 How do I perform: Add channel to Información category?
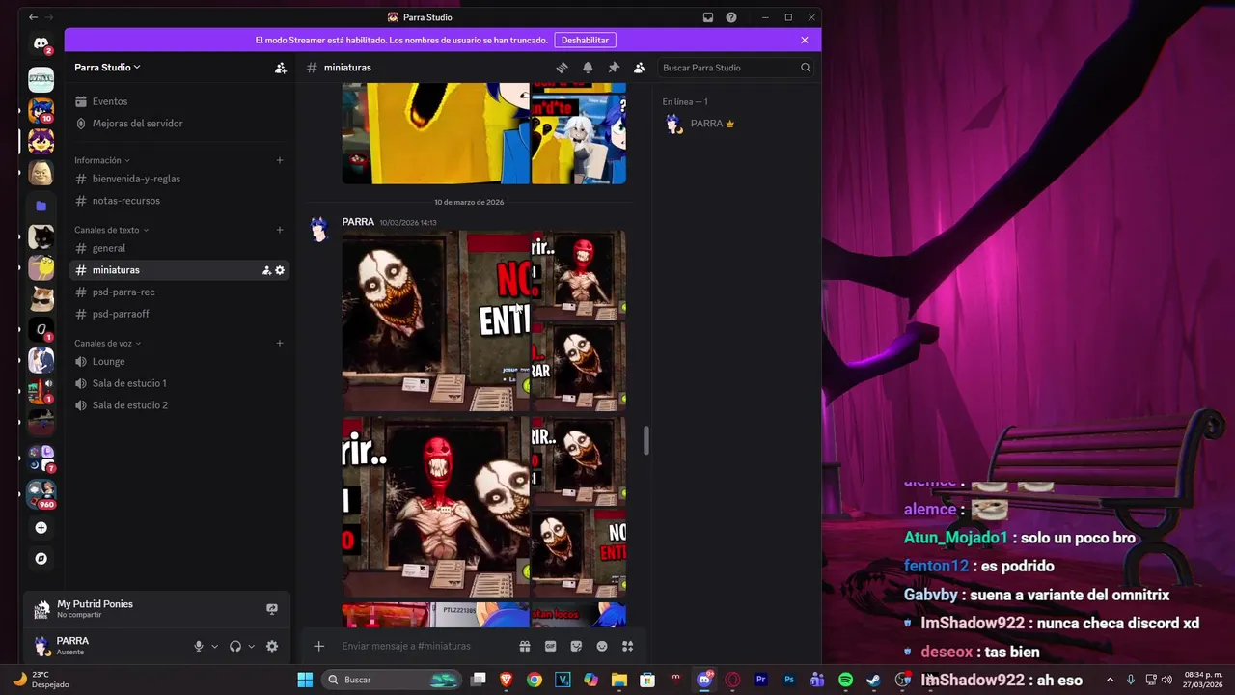pos(280,160)
